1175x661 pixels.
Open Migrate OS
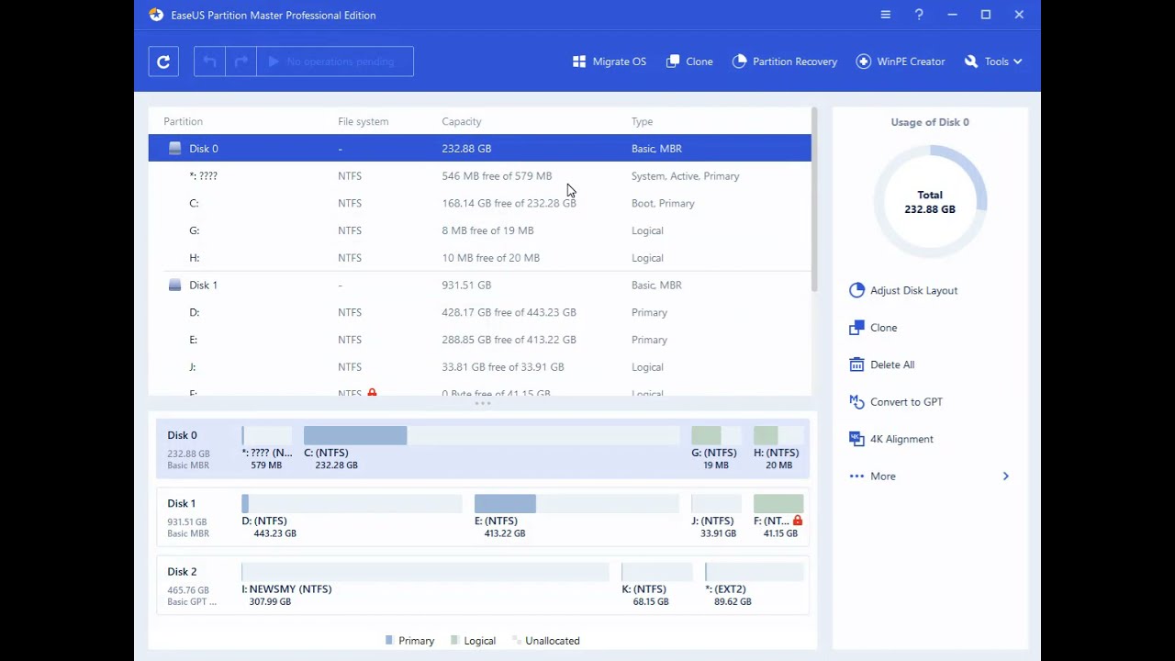610,62
